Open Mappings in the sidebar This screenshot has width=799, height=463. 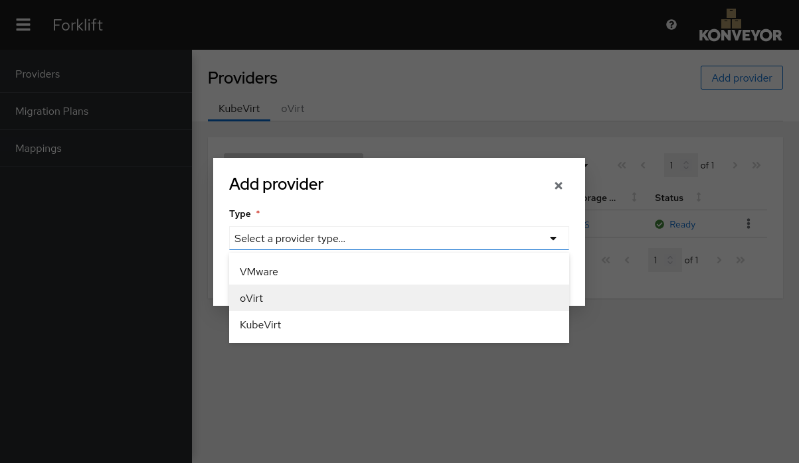tap(96, 148)
